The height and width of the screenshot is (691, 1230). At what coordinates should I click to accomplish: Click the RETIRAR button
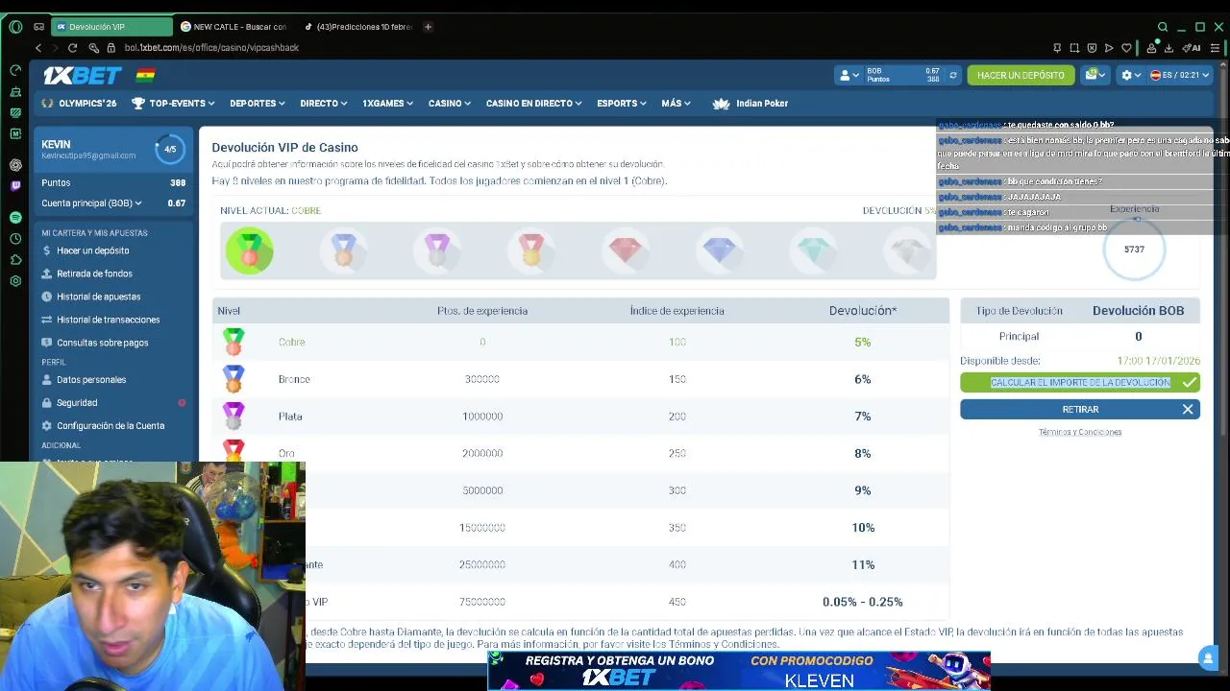(1080, 410)
